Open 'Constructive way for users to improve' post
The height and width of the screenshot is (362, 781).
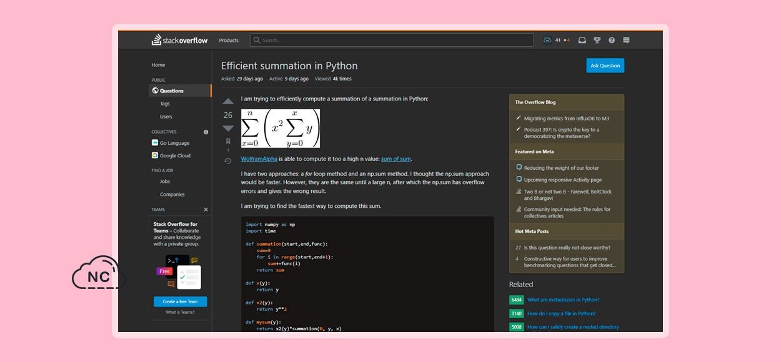pos(570,262)
